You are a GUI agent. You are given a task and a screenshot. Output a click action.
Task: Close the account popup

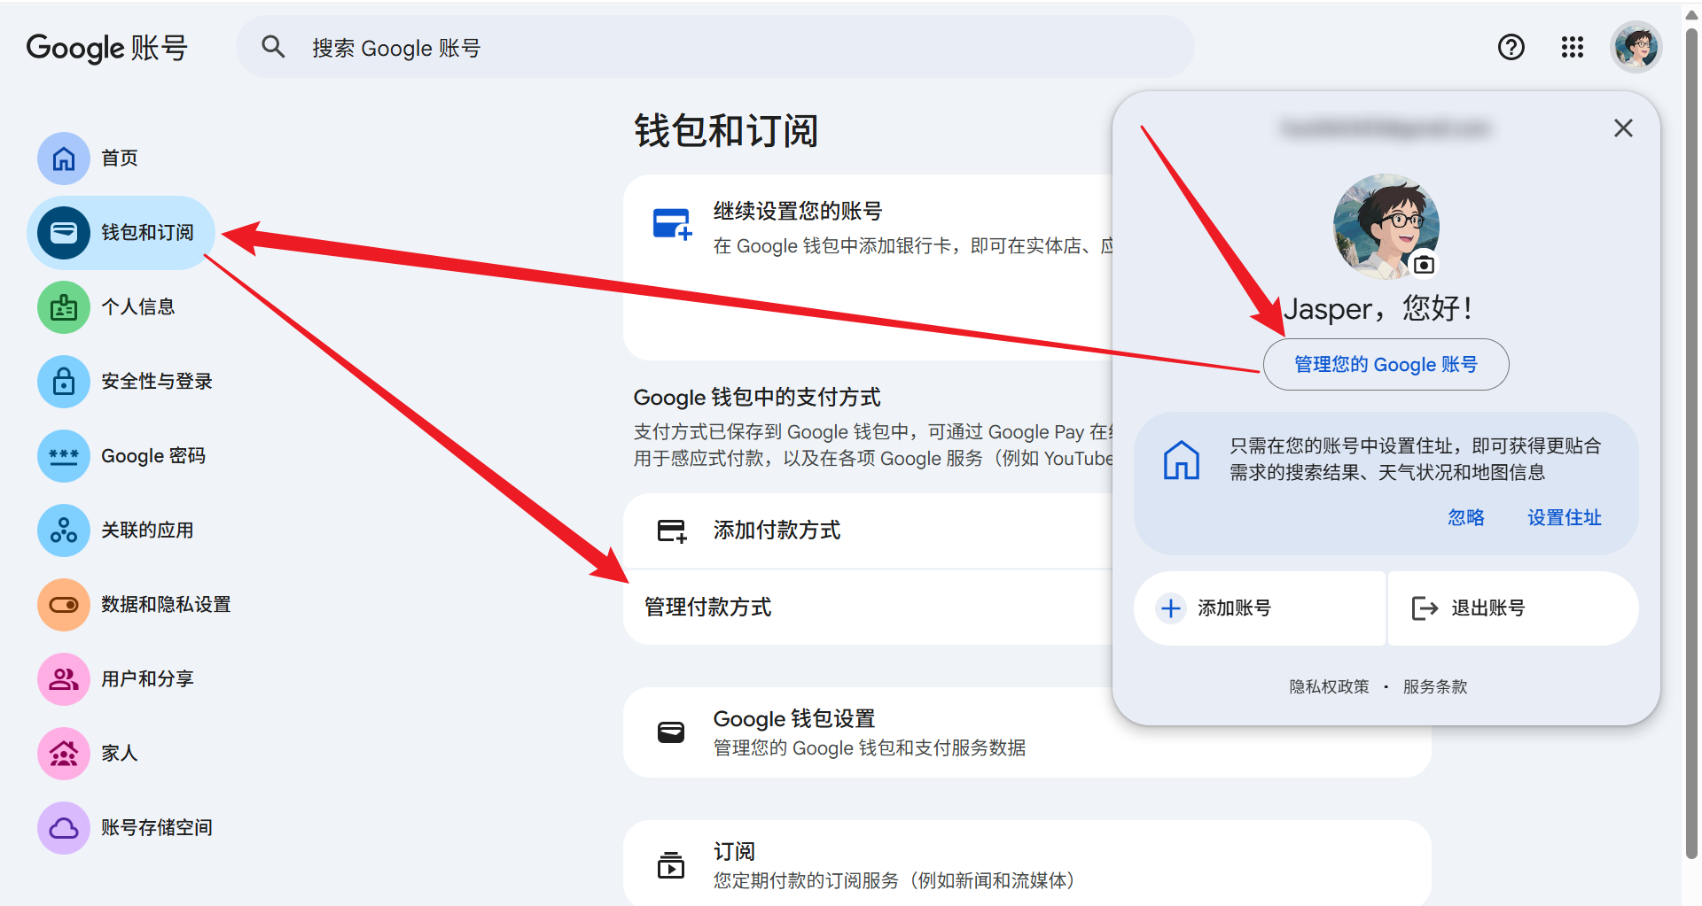pyautogui.click(x=1623, y=128)
